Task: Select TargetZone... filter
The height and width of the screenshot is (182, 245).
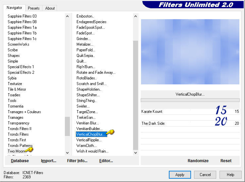Action: point(87,112)
